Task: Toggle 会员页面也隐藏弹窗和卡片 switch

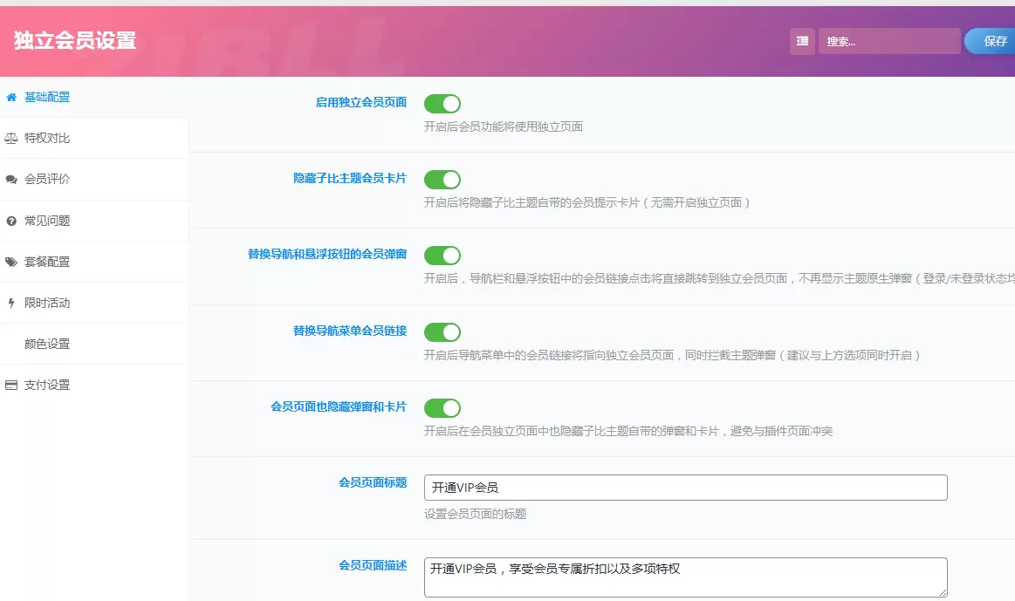Action: (x=442, y=408)
